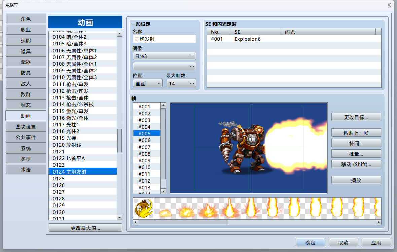Select animation 0106 无属性/单体1

(x=83, y=51)
